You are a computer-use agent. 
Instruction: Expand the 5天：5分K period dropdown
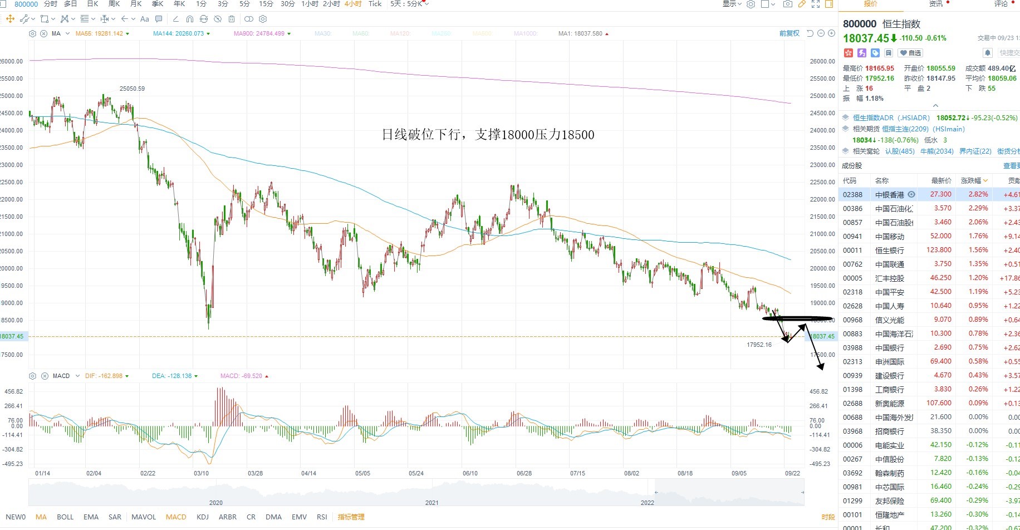[410, 4]
